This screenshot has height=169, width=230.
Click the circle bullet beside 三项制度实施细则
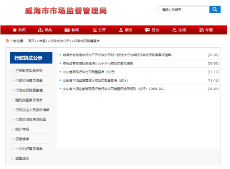(12, 71)
